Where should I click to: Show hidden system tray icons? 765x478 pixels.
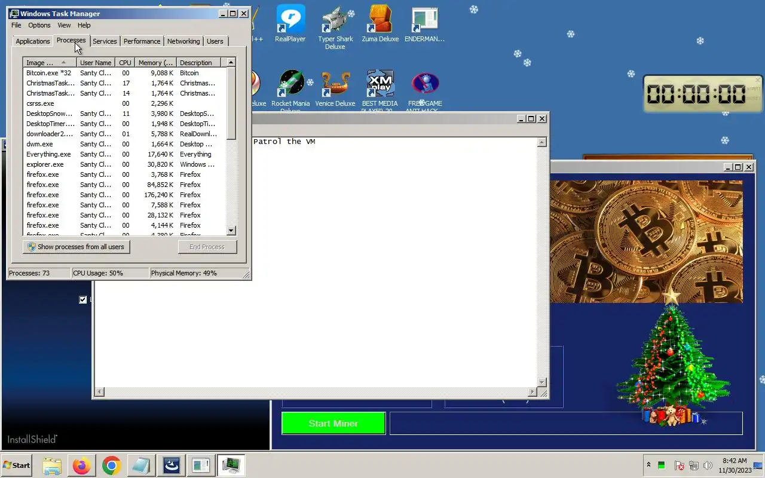pos(648,465)
